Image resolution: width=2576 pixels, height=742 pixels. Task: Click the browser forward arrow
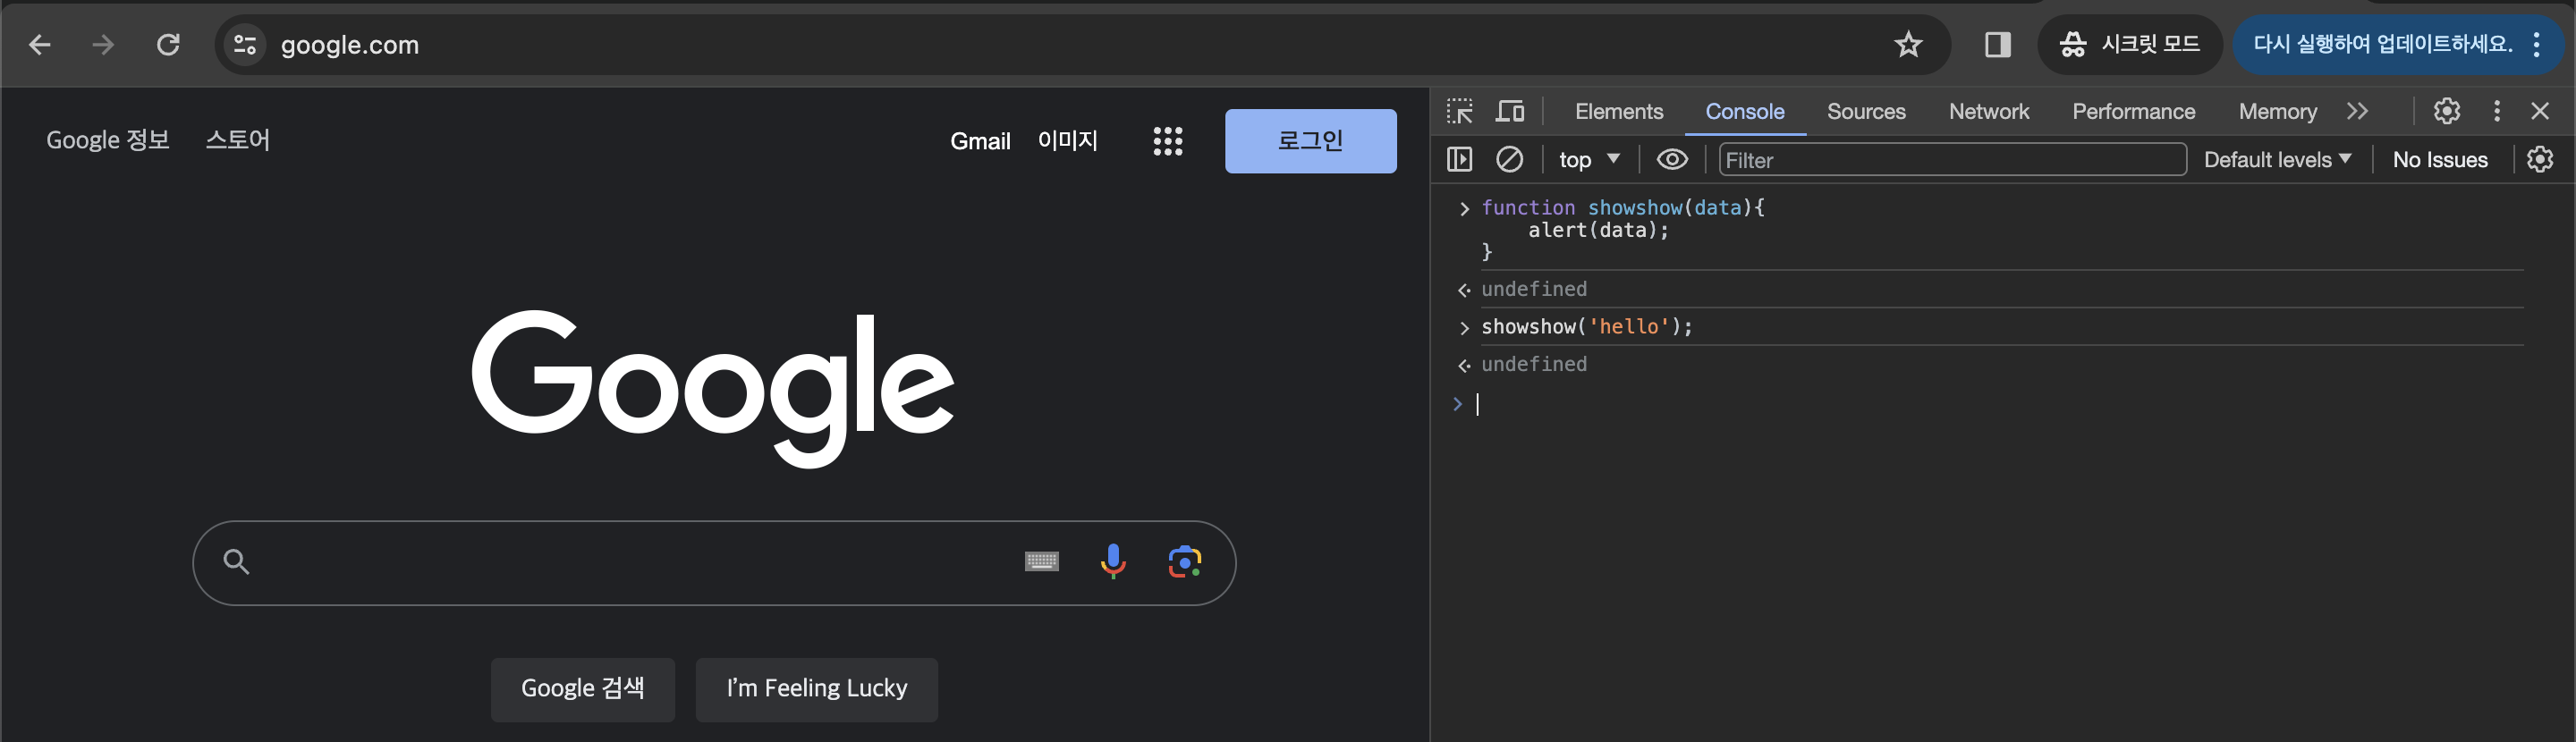coord(103,45)
